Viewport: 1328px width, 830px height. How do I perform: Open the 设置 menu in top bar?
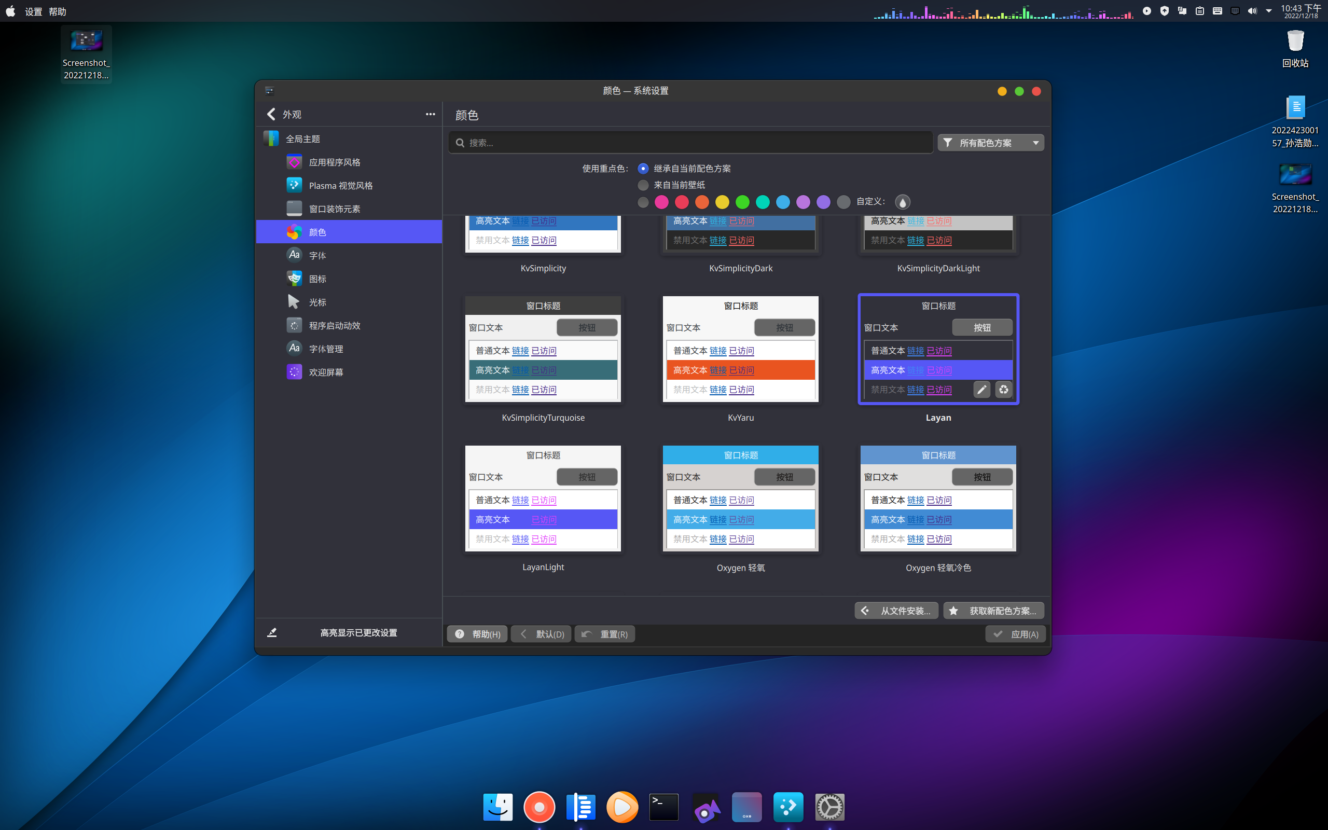pos(34,11)
